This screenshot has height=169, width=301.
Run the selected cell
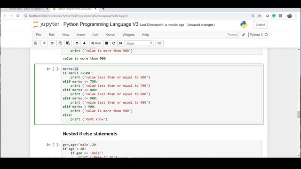(x=96, y=43)
